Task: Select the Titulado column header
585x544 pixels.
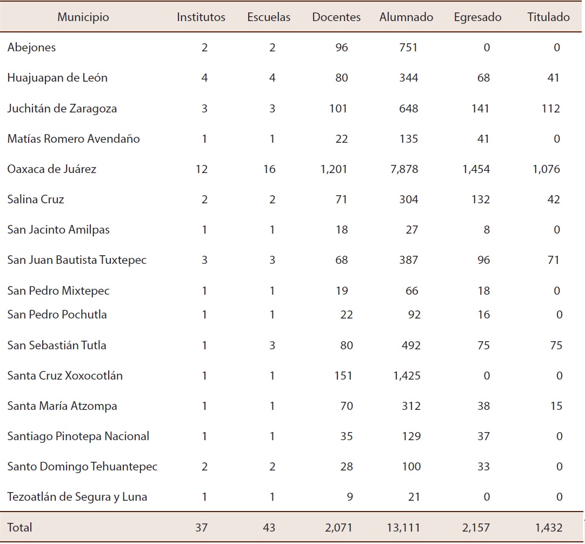Action: [548, 17]
